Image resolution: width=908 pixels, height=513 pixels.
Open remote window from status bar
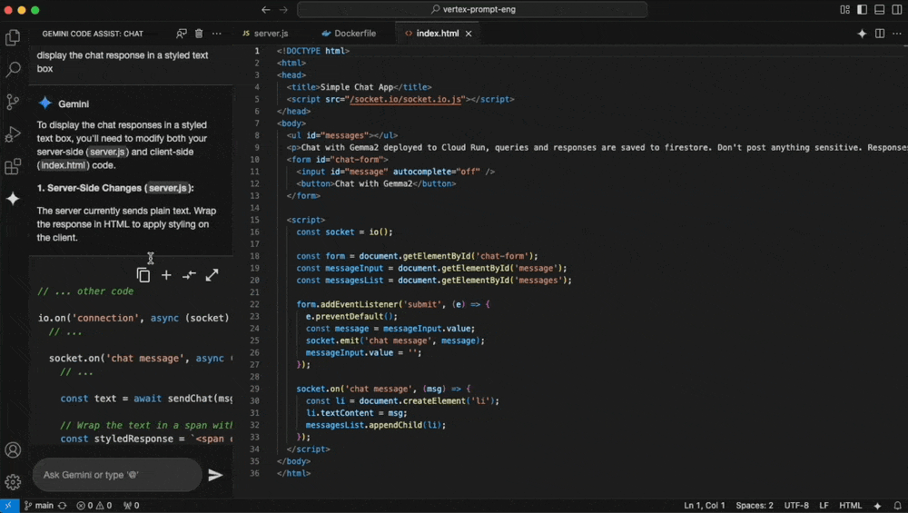coord(9,506)
